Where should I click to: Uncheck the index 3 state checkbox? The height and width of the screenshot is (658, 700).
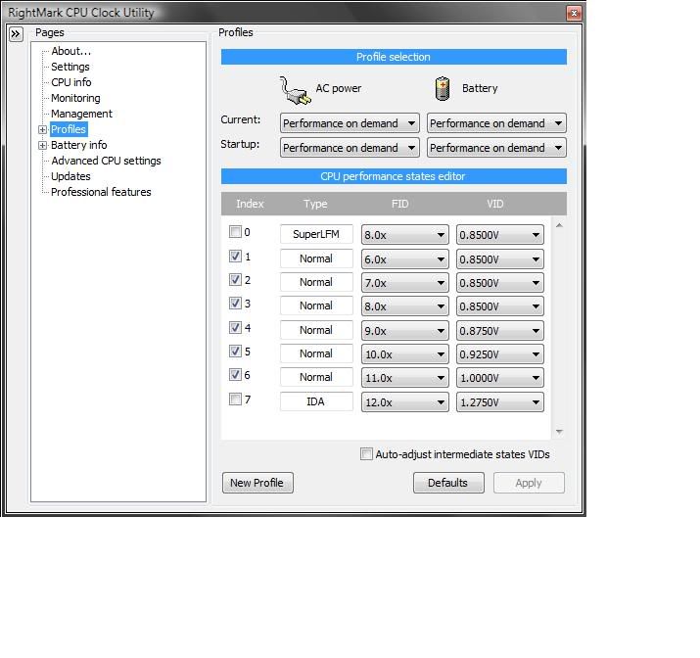pos(235,304)
